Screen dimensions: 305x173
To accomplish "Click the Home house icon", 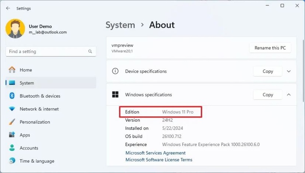I will [12, 70].
